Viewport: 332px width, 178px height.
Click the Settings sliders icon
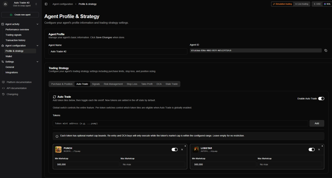click(3, 62)
